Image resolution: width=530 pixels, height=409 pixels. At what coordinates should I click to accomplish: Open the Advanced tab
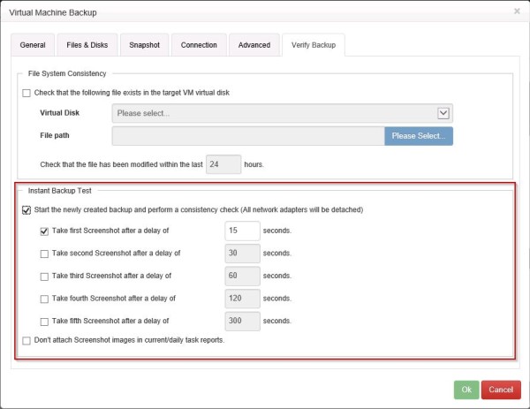point(254,45)
